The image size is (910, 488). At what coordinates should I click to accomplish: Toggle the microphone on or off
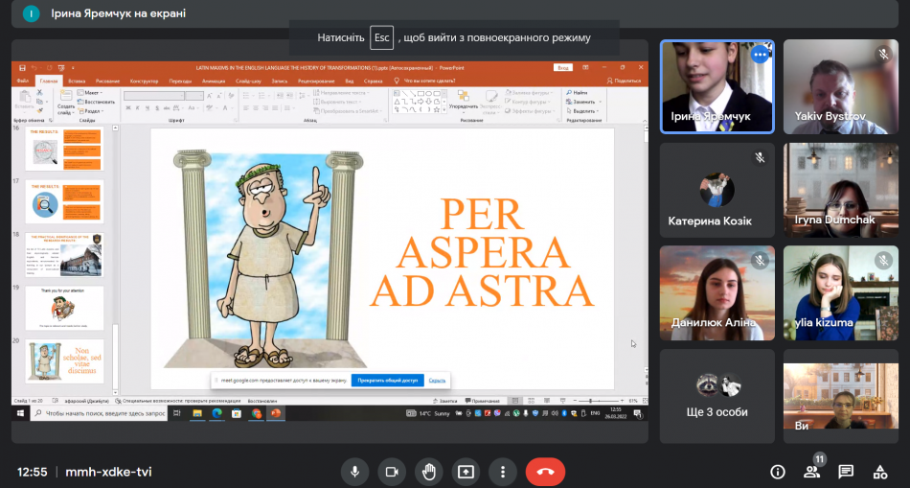(x=354, y=472)
